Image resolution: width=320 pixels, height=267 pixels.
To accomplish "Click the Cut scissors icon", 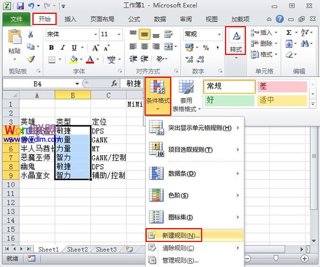I will pos(30,34).
